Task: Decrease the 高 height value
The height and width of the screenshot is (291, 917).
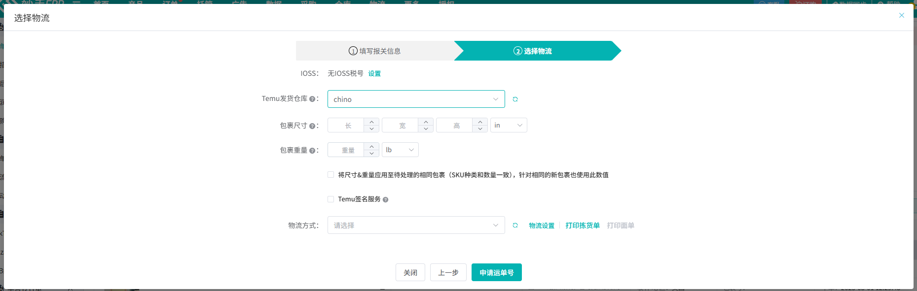Action: 480,129
